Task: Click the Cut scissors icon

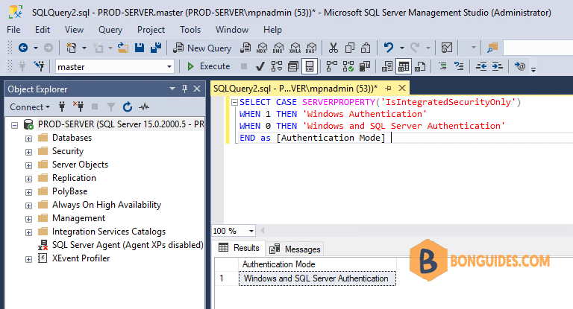Action: click(334, 48)
